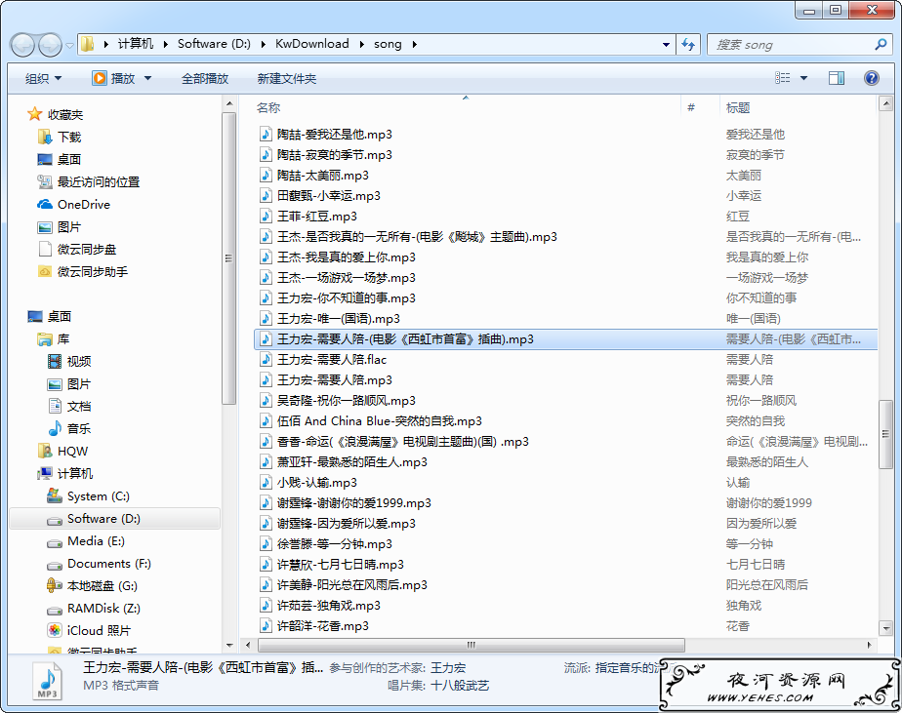Click the music icon of 王菲-红豆.mp3
This screenshot has height=713, width=902.
266,217
